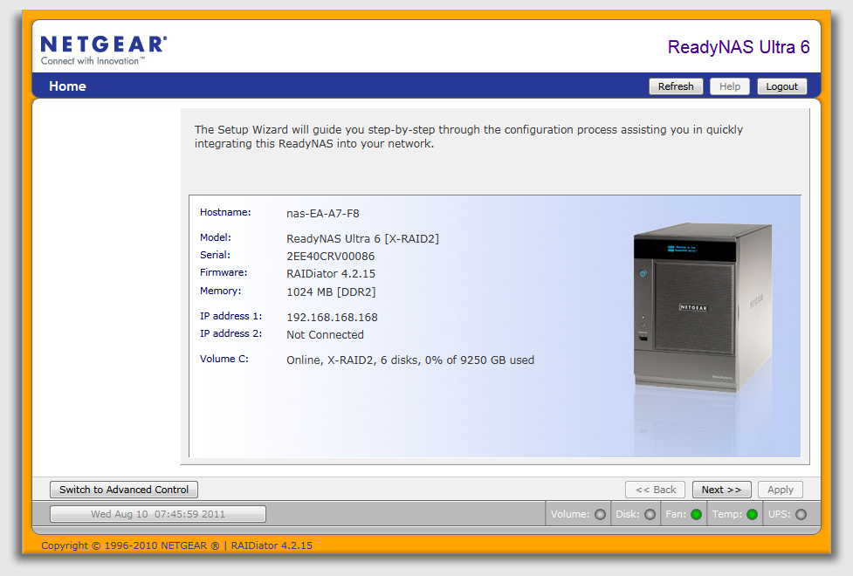Go back with the << Back button

pyautogui.click(x=656, y=490)
